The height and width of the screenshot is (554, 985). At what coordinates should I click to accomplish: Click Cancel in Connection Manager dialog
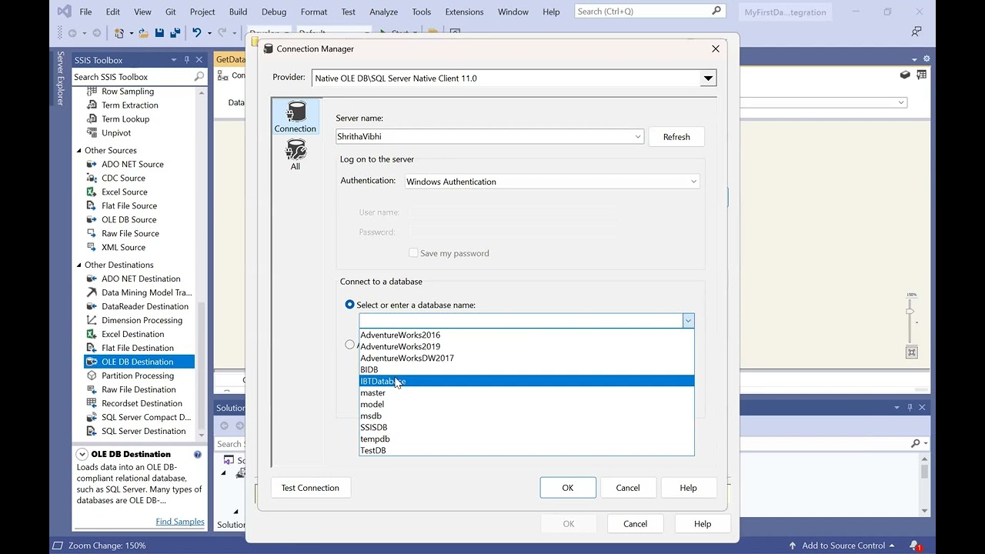[x=628, y=488]
